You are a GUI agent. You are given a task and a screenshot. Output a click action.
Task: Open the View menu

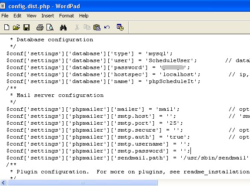click(x=31, y=16)
